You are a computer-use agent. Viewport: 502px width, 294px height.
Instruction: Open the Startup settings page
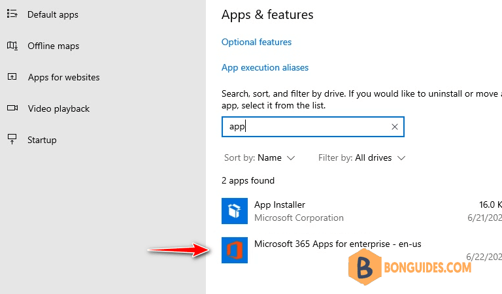click(x=42, y=140)
